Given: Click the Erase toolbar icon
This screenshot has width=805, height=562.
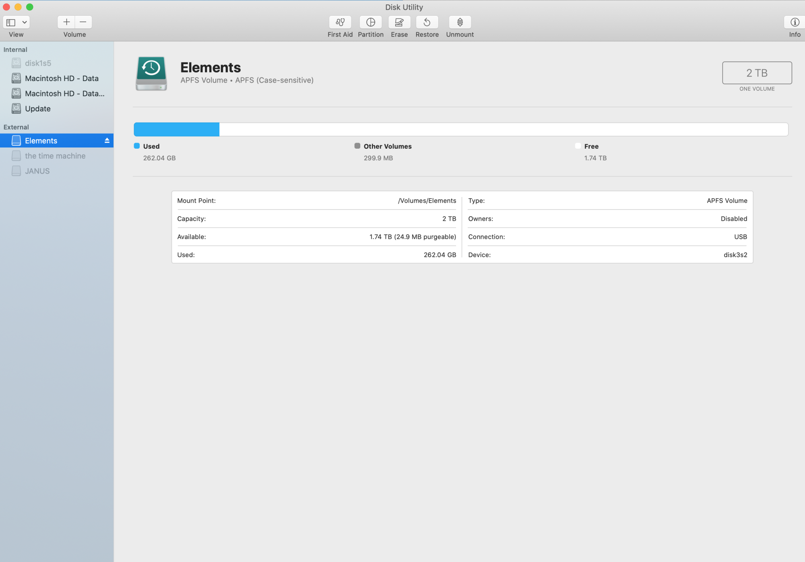Looking at the screenshot, I should tap(399, 22).
